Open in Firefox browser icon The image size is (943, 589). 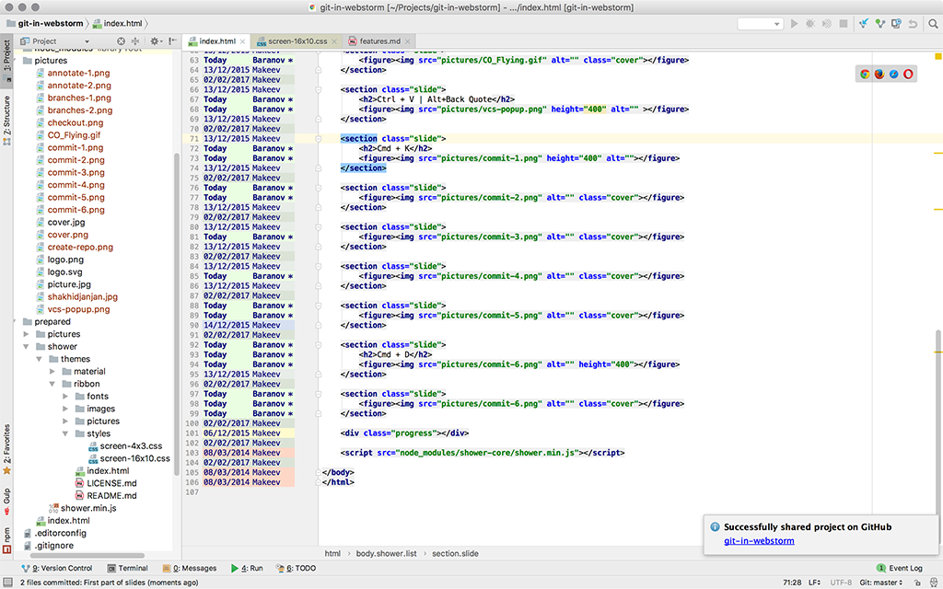click(x=879, y=74)
